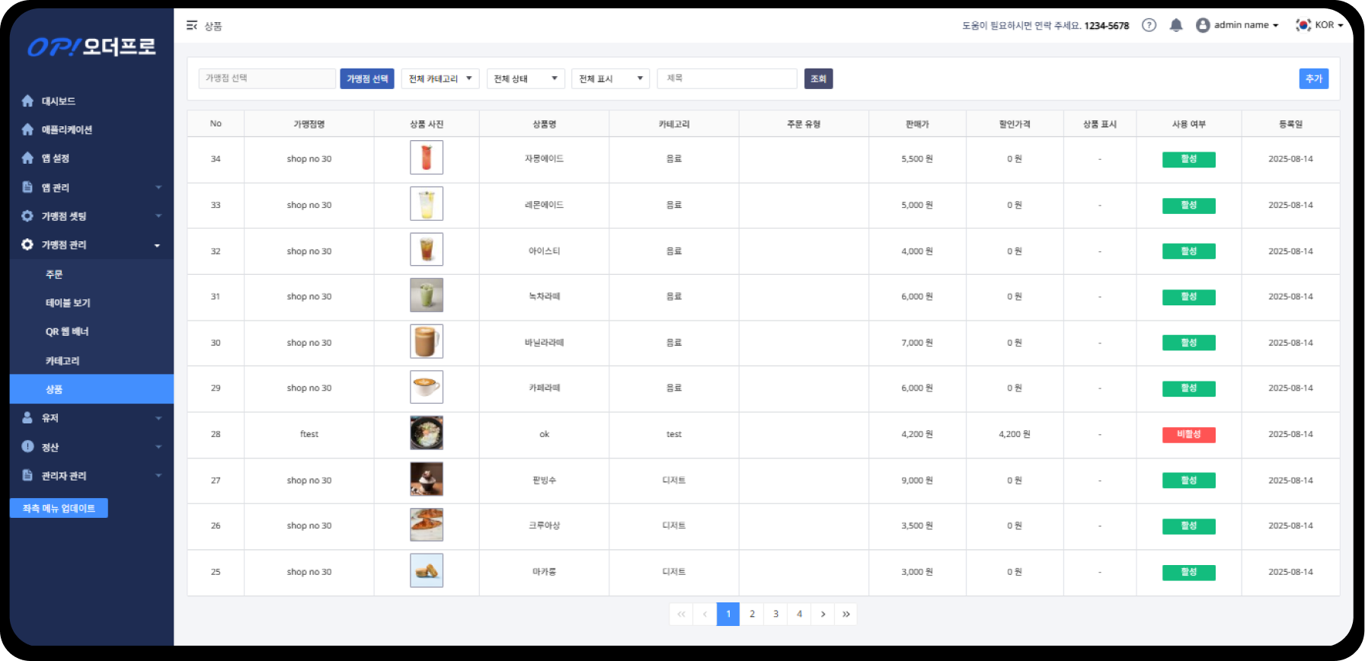The width and height of the screenshot is (1365, 661).
Task: Open 레몬에이드 product thumbnail
Action: [427, 204]
